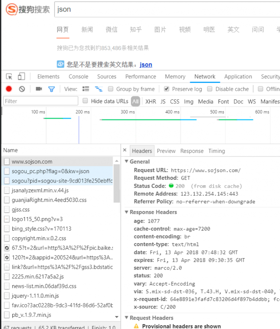Open the 视频 search category
The height and width of the screenshot is (329, 280).
[185, 30]
